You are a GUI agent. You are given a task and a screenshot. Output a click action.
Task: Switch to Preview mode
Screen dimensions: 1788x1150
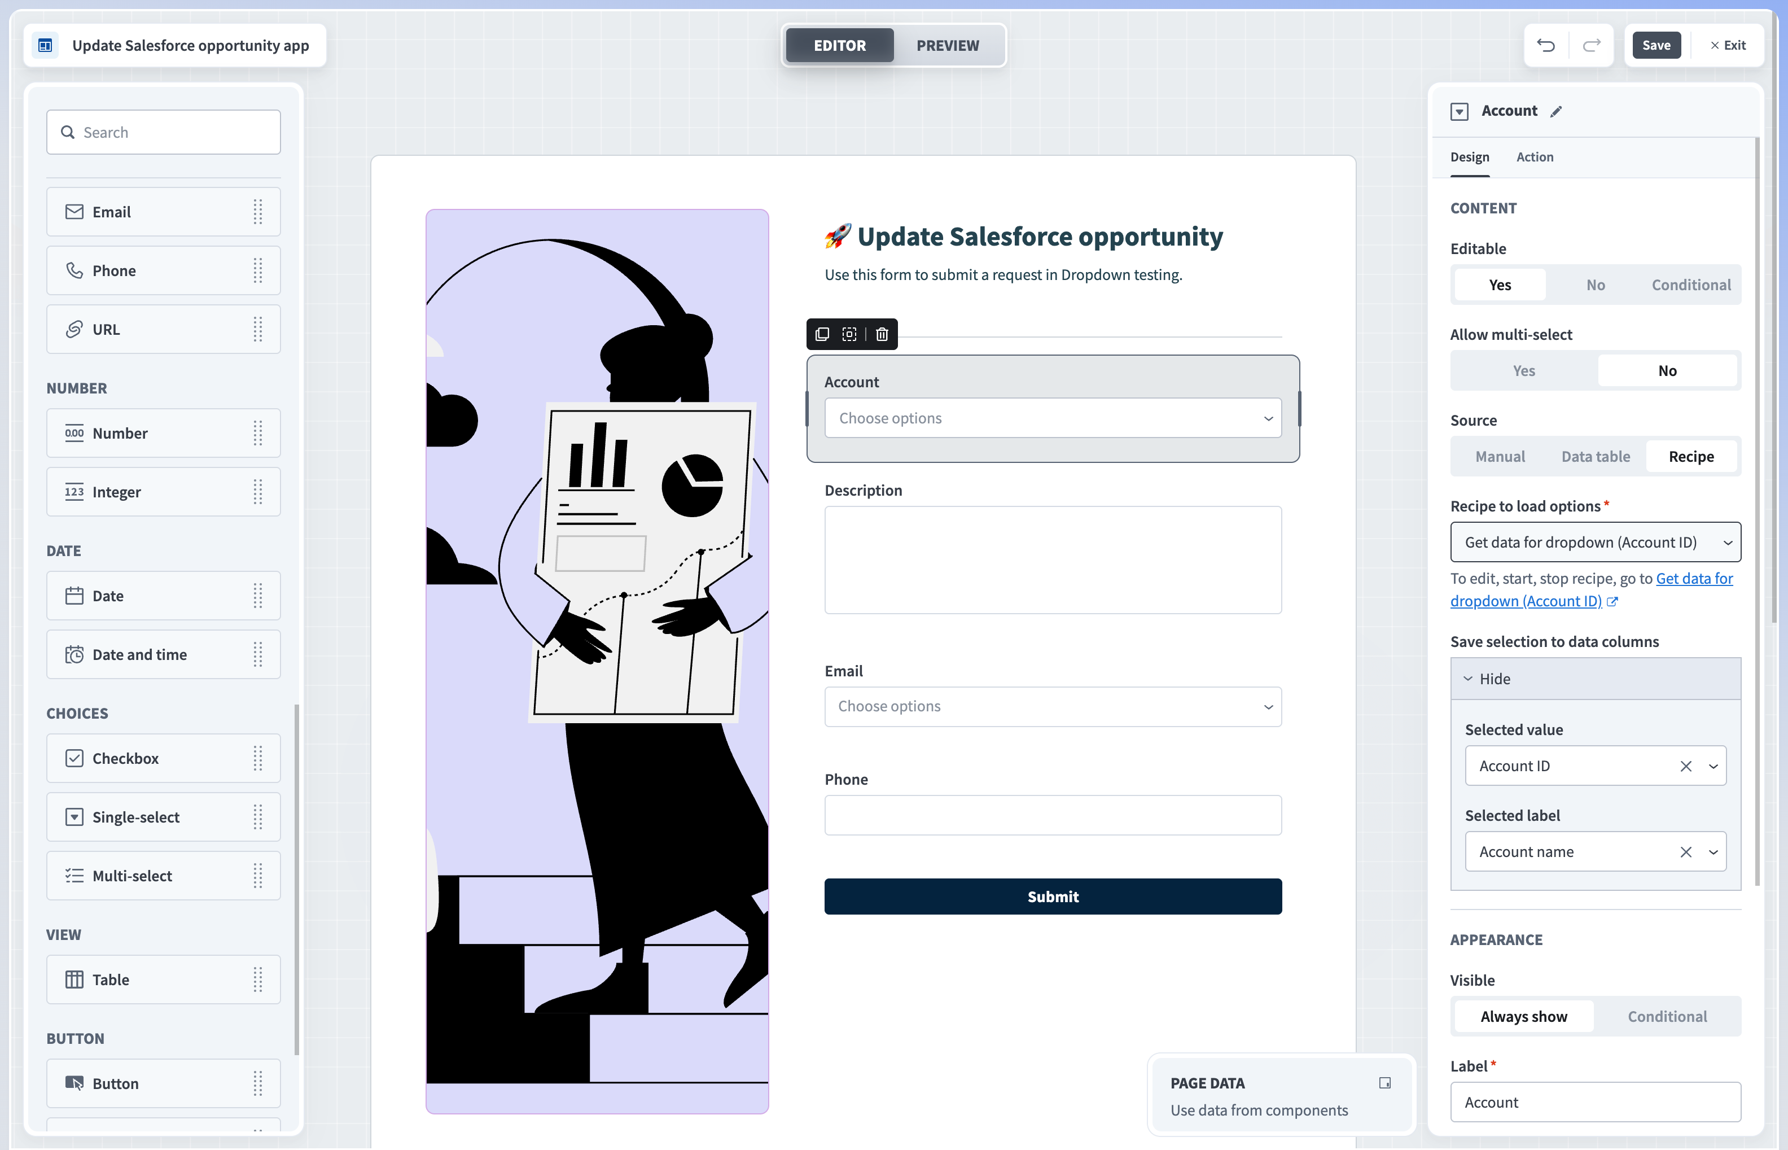[x=948, y=46]
